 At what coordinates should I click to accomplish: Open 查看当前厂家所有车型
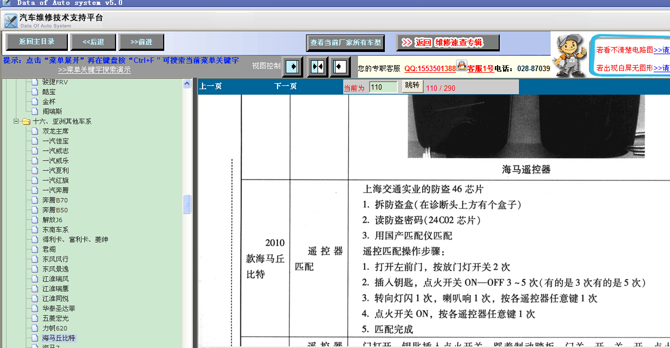click(345, 43)
